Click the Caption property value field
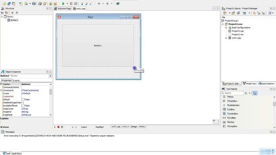Image resolution: width=276 pixels, height=155 pixels. click(35, 84)
